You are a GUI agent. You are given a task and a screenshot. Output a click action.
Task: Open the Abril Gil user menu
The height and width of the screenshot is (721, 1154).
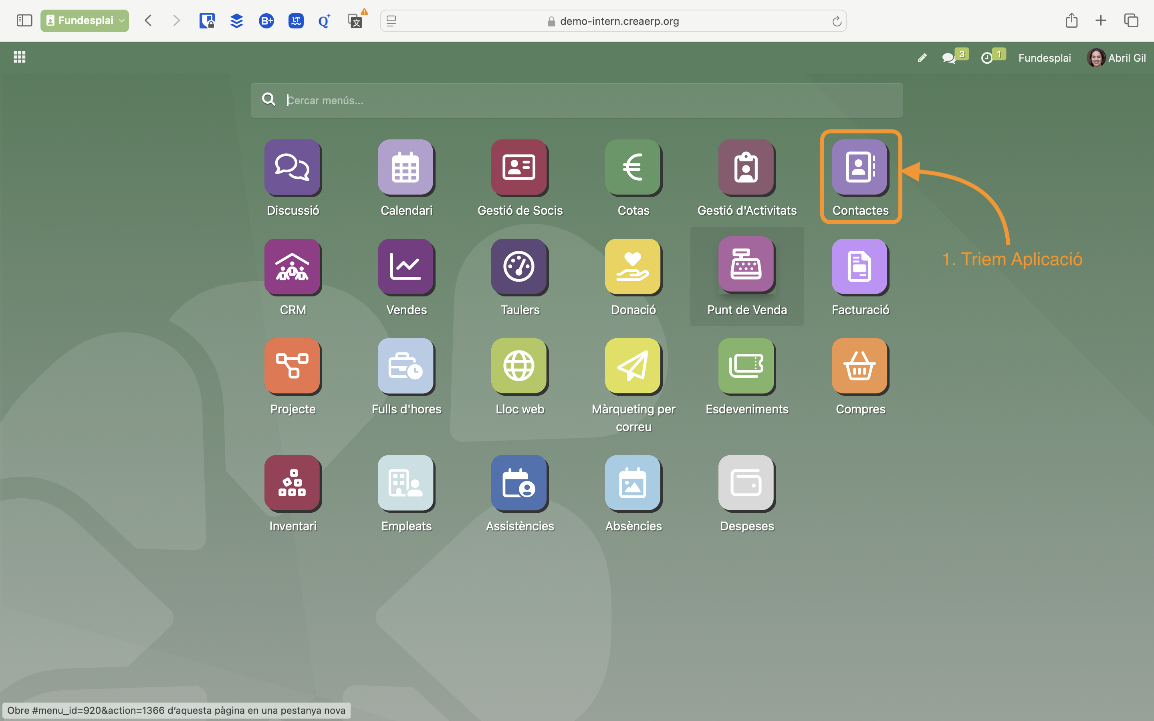click(1116, 58)
